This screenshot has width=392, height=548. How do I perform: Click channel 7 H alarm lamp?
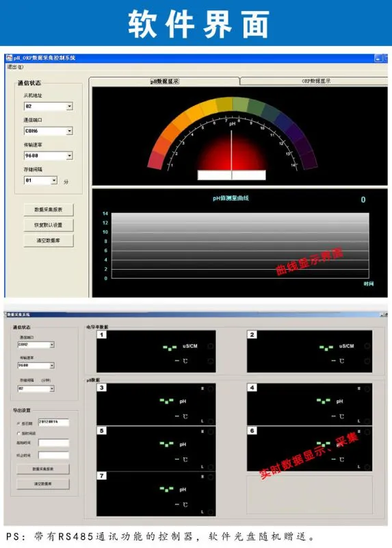211,477
